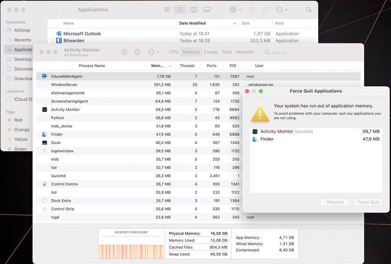The height and width of the screenshot is (264, 391).
Task: Click the Finder search icon
Action: coord(309,10)
